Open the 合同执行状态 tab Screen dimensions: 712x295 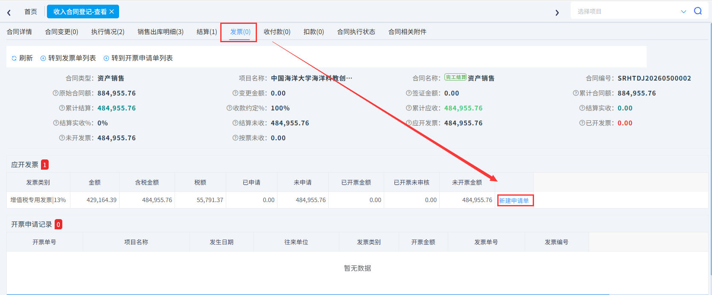point(356,32)
